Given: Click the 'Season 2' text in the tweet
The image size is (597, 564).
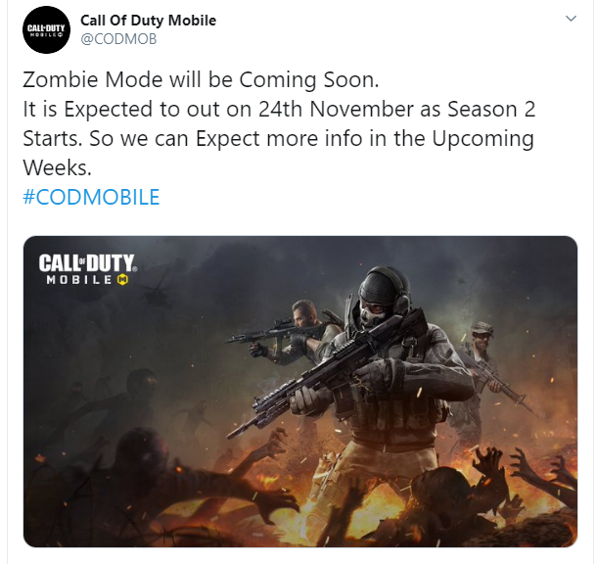Looking at the screenshot, I should click(x=491, y=110).
